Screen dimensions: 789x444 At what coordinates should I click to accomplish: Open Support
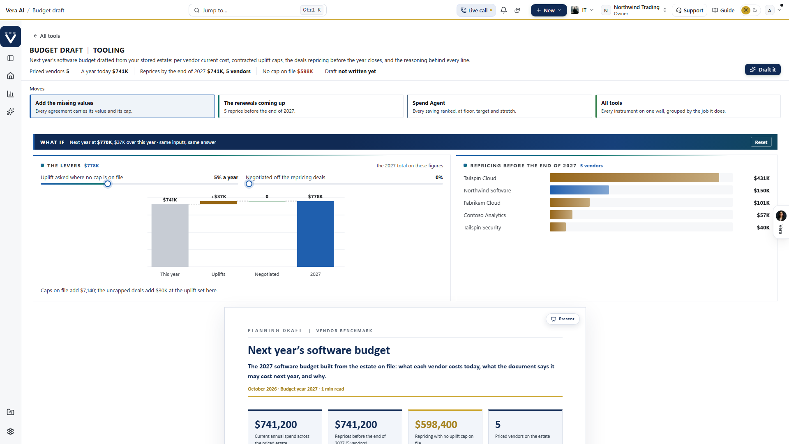690,10
